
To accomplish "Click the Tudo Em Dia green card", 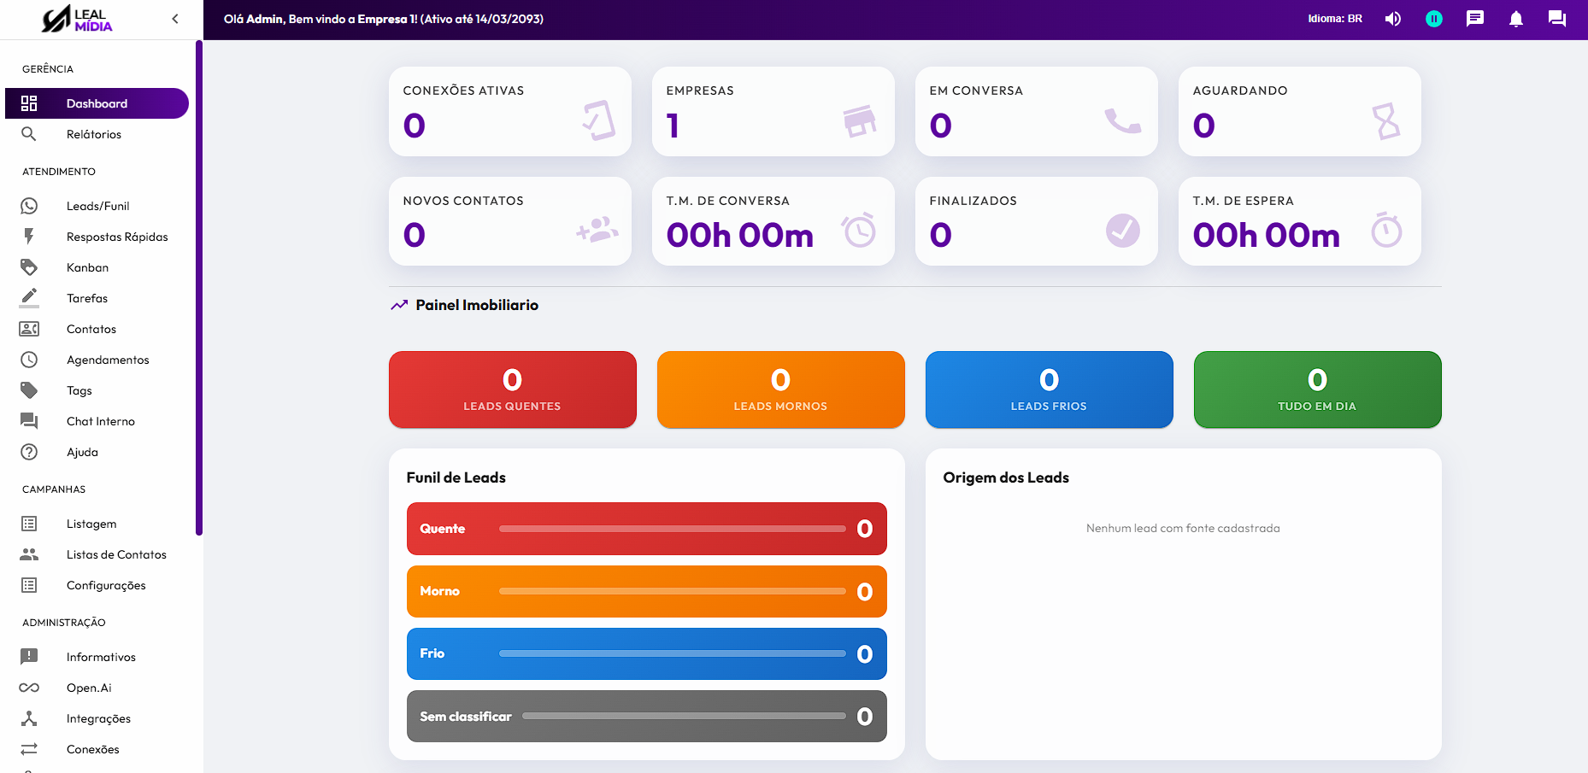I will (x=1316, y=389).
